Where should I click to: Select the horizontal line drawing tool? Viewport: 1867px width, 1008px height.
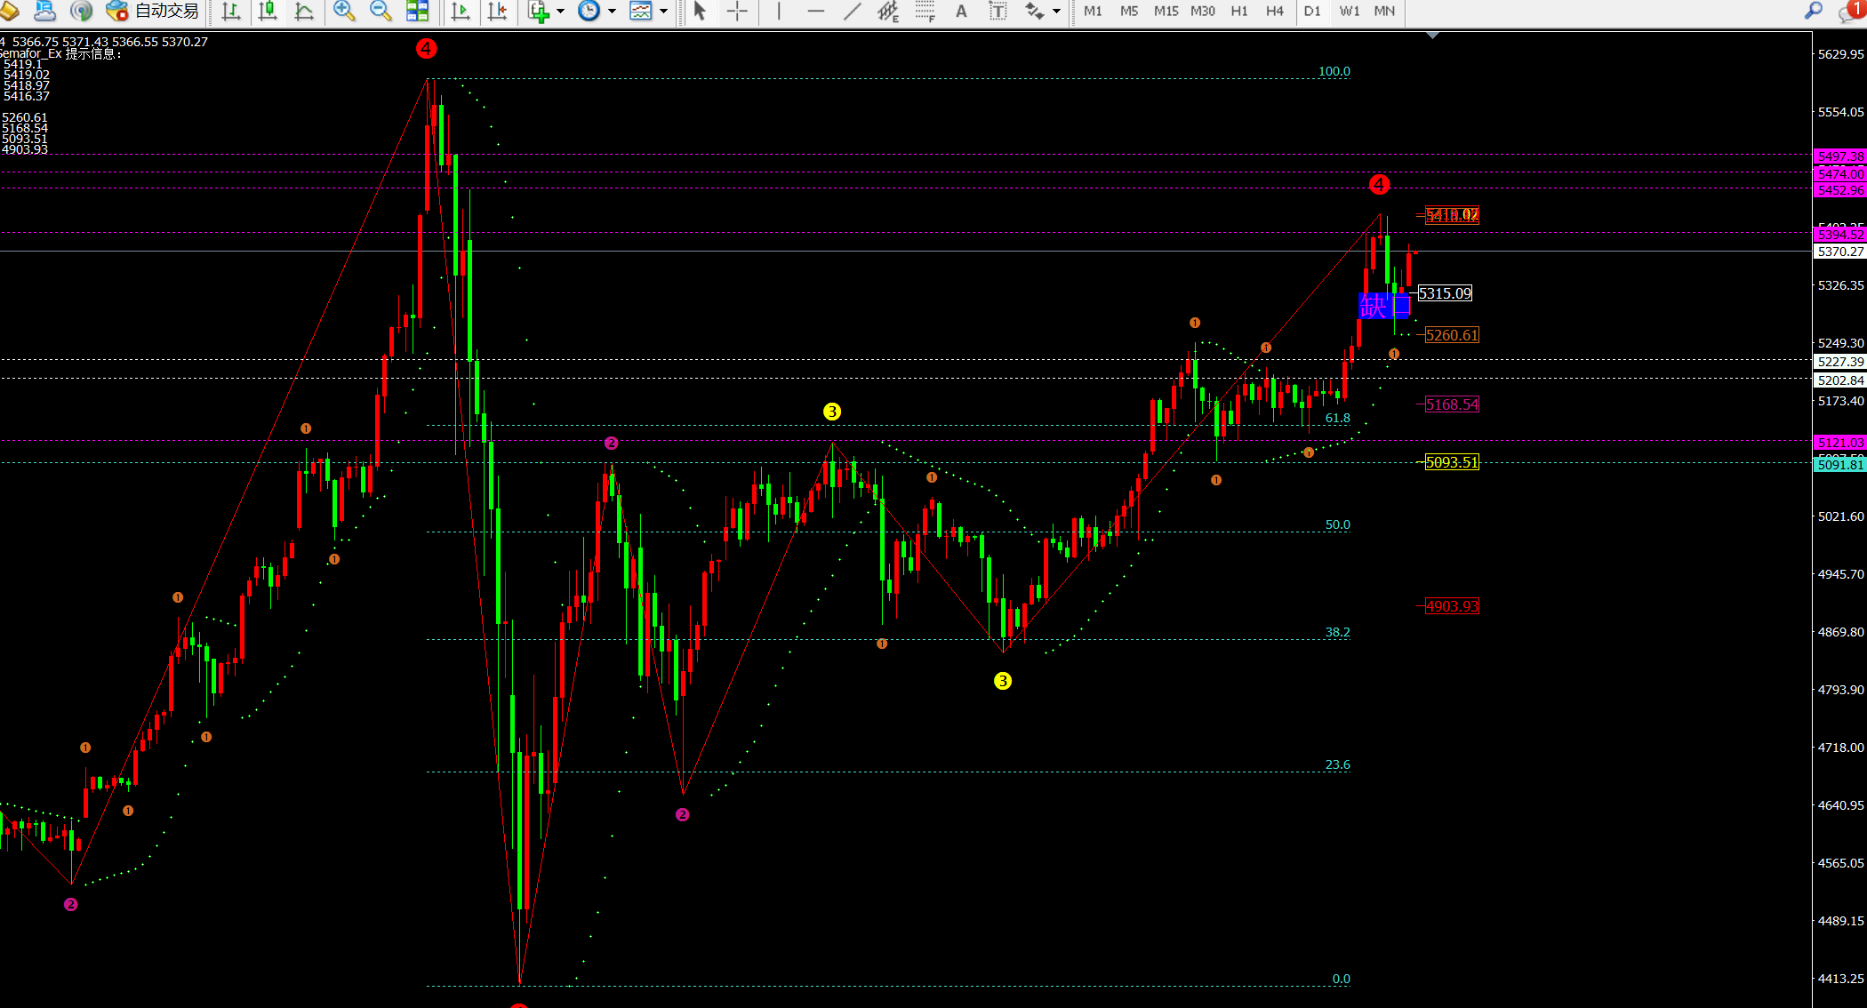815,11
